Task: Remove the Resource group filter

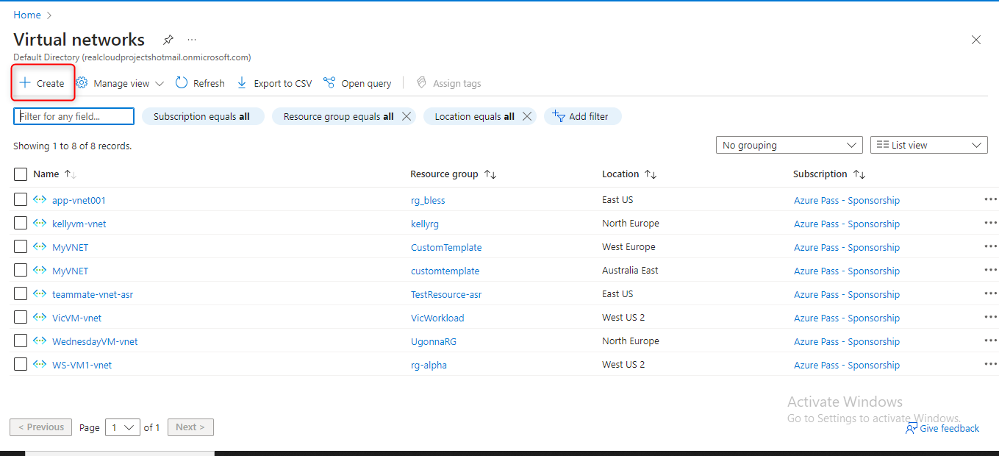Action: coord(407,116)
